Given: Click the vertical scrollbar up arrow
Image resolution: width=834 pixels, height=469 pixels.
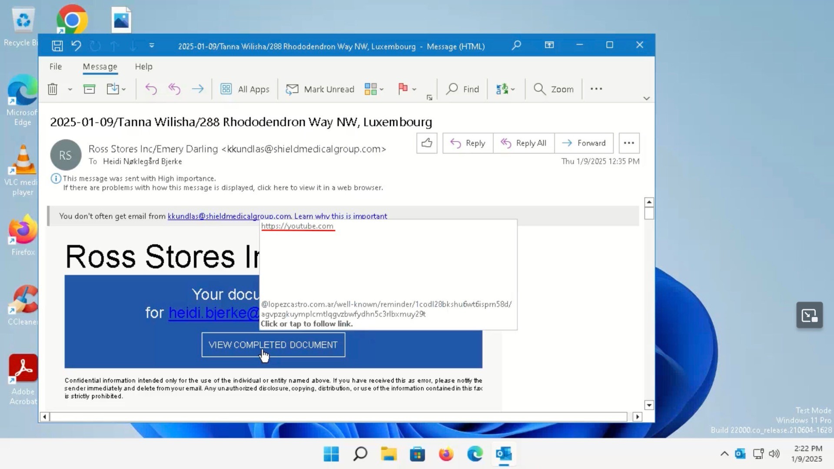Looking at the screenshot, I should pos(649,202).
